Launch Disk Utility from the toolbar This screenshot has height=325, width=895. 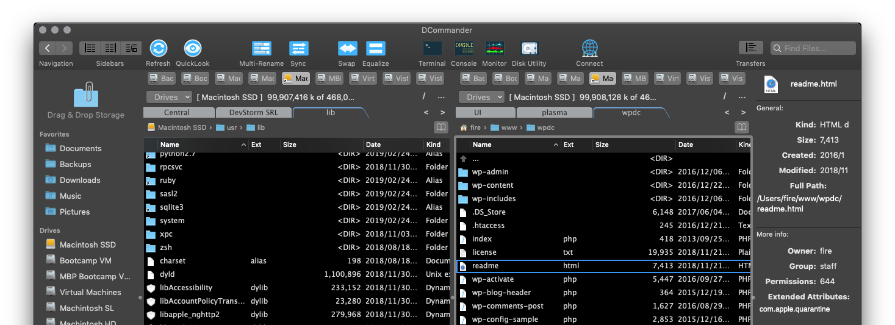529,48
